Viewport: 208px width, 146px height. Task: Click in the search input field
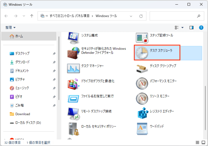coord(177,16)
